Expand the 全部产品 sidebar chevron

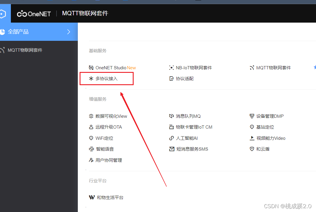point(68,32)
